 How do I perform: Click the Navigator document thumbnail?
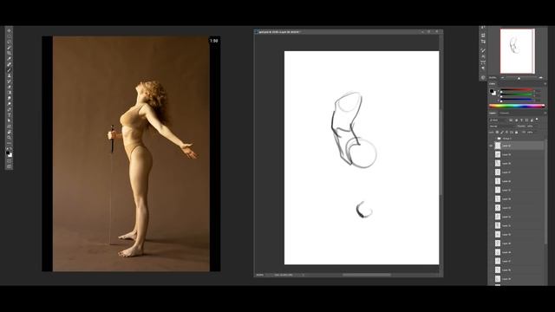(x=518, y=51)
